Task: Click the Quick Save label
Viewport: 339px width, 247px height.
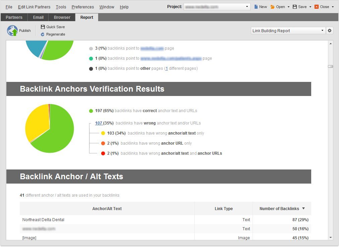Action: tap(56, 27)
